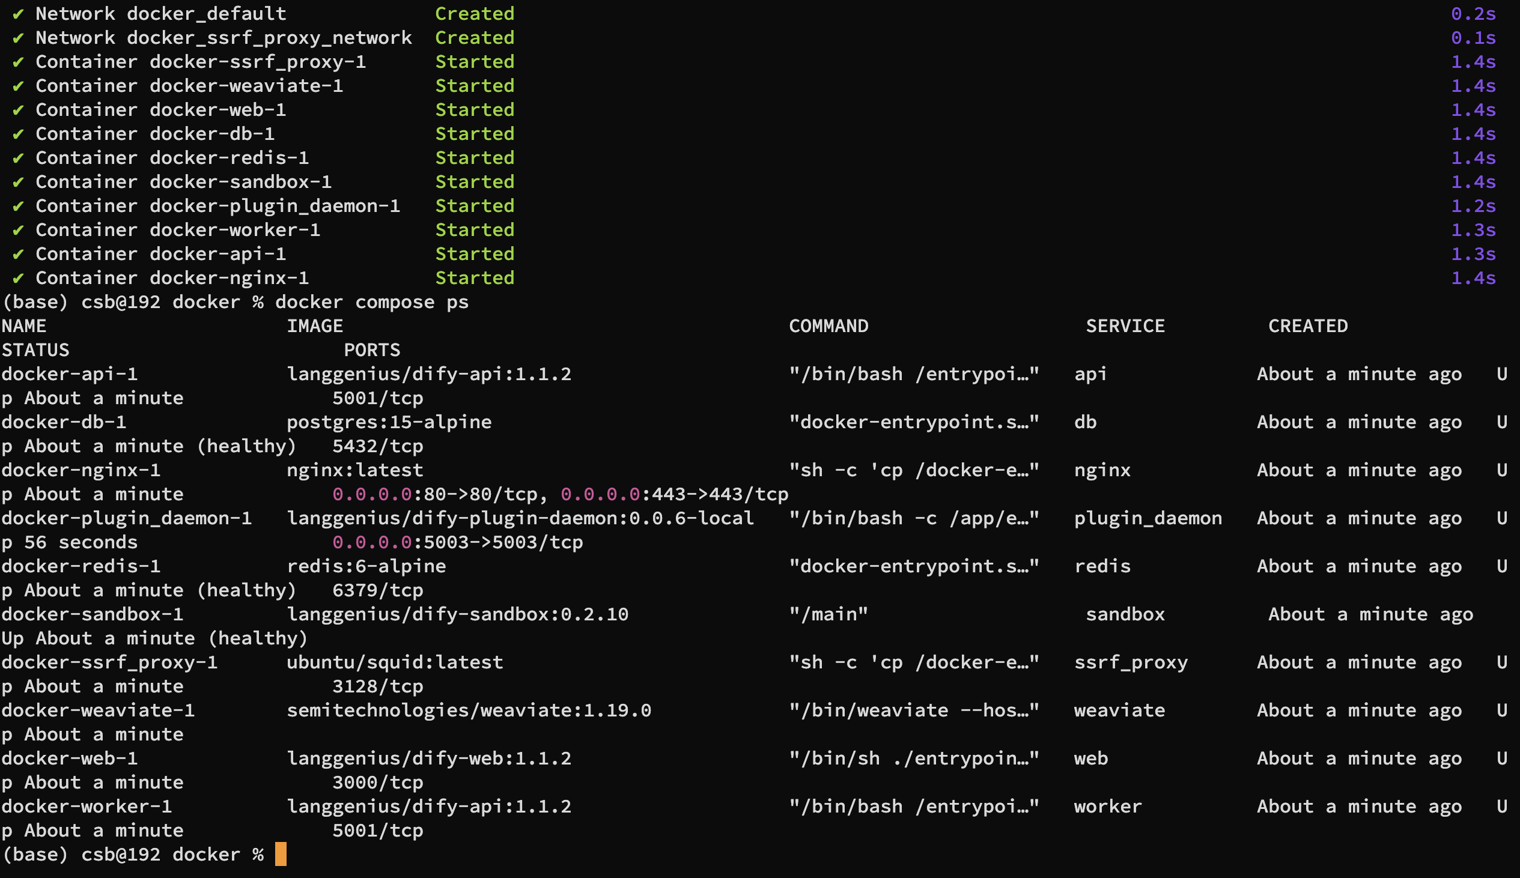Click the '56 seconds' status text

click(81, 542)
